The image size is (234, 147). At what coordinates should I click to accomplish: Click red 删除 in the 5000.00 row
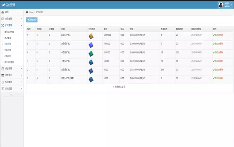220,44
